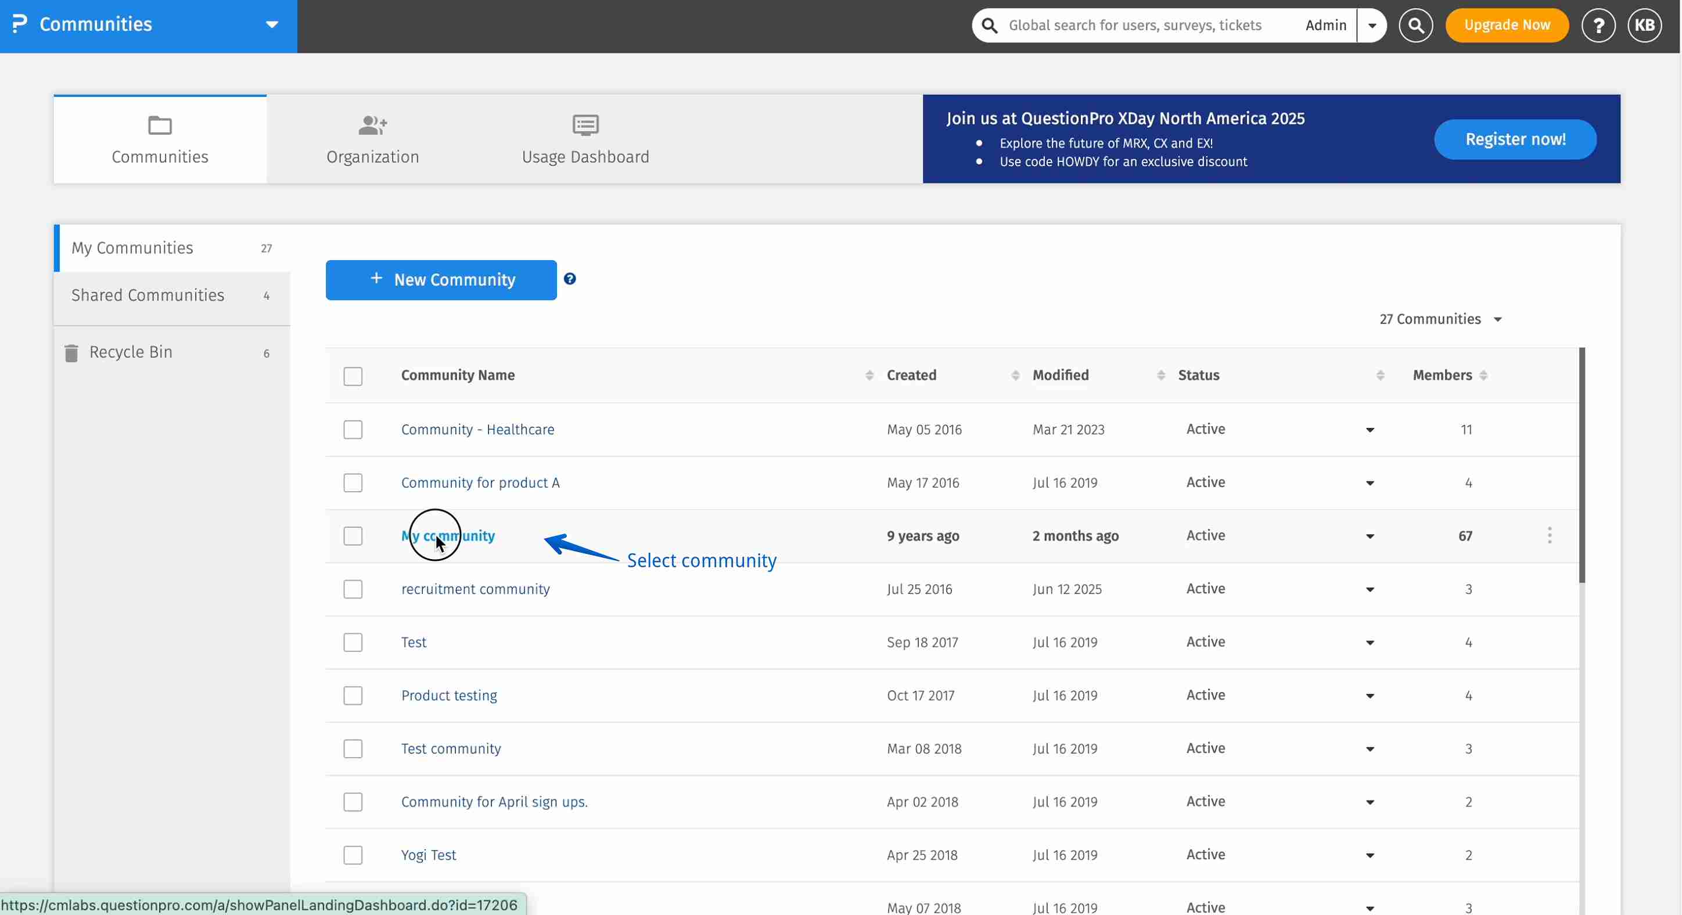The height and width of the screenshot is (915, 1682).
Task: Select the recruitment community checkbox
Action: (x=353, y=589)
